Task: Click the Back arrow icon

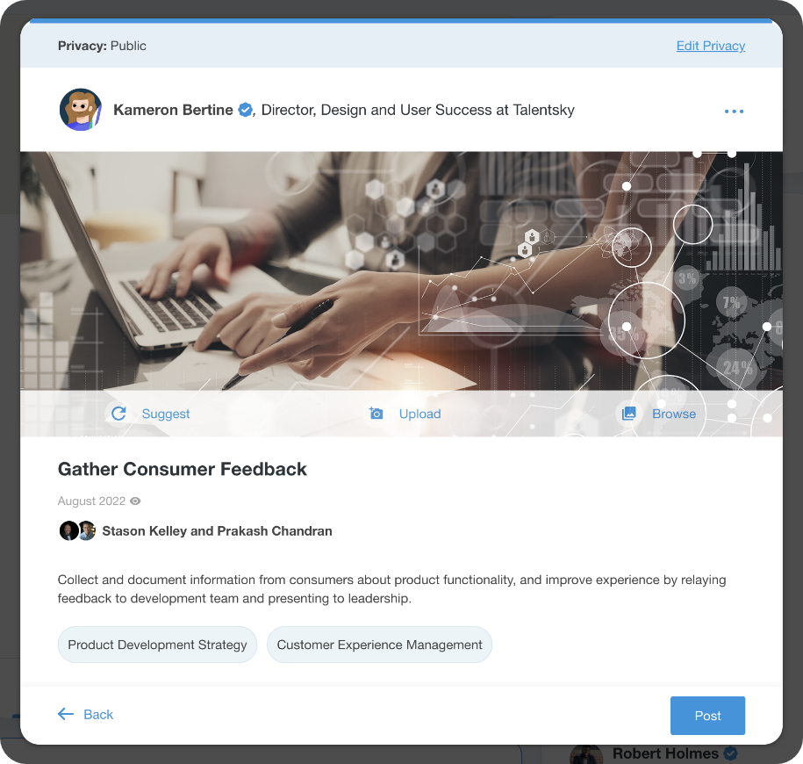Action: (x=66, y=714)
